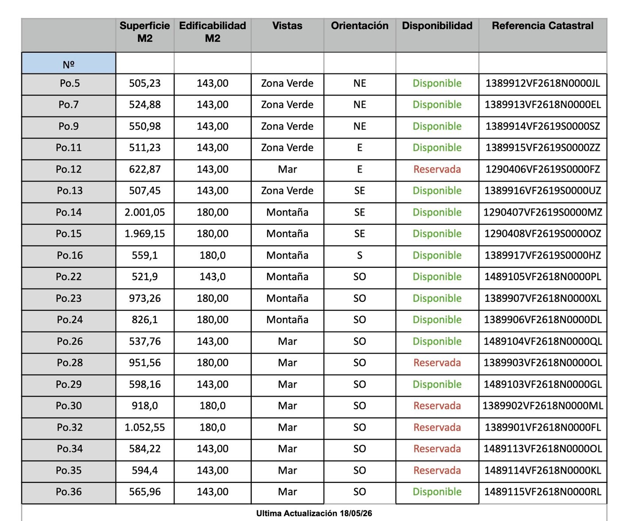
Task: Click row label 'Po.26'
Action: pyautogui.click(x=70, y=341)
